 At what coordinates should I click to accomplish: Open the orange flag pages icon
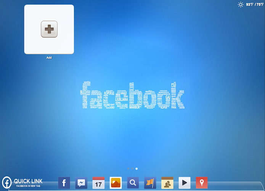pos(150,183)
